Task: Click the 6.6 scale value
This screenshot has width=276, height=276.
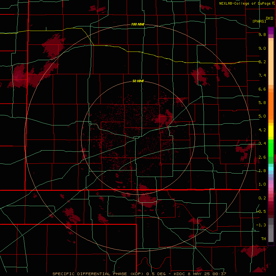Action: 262,89
